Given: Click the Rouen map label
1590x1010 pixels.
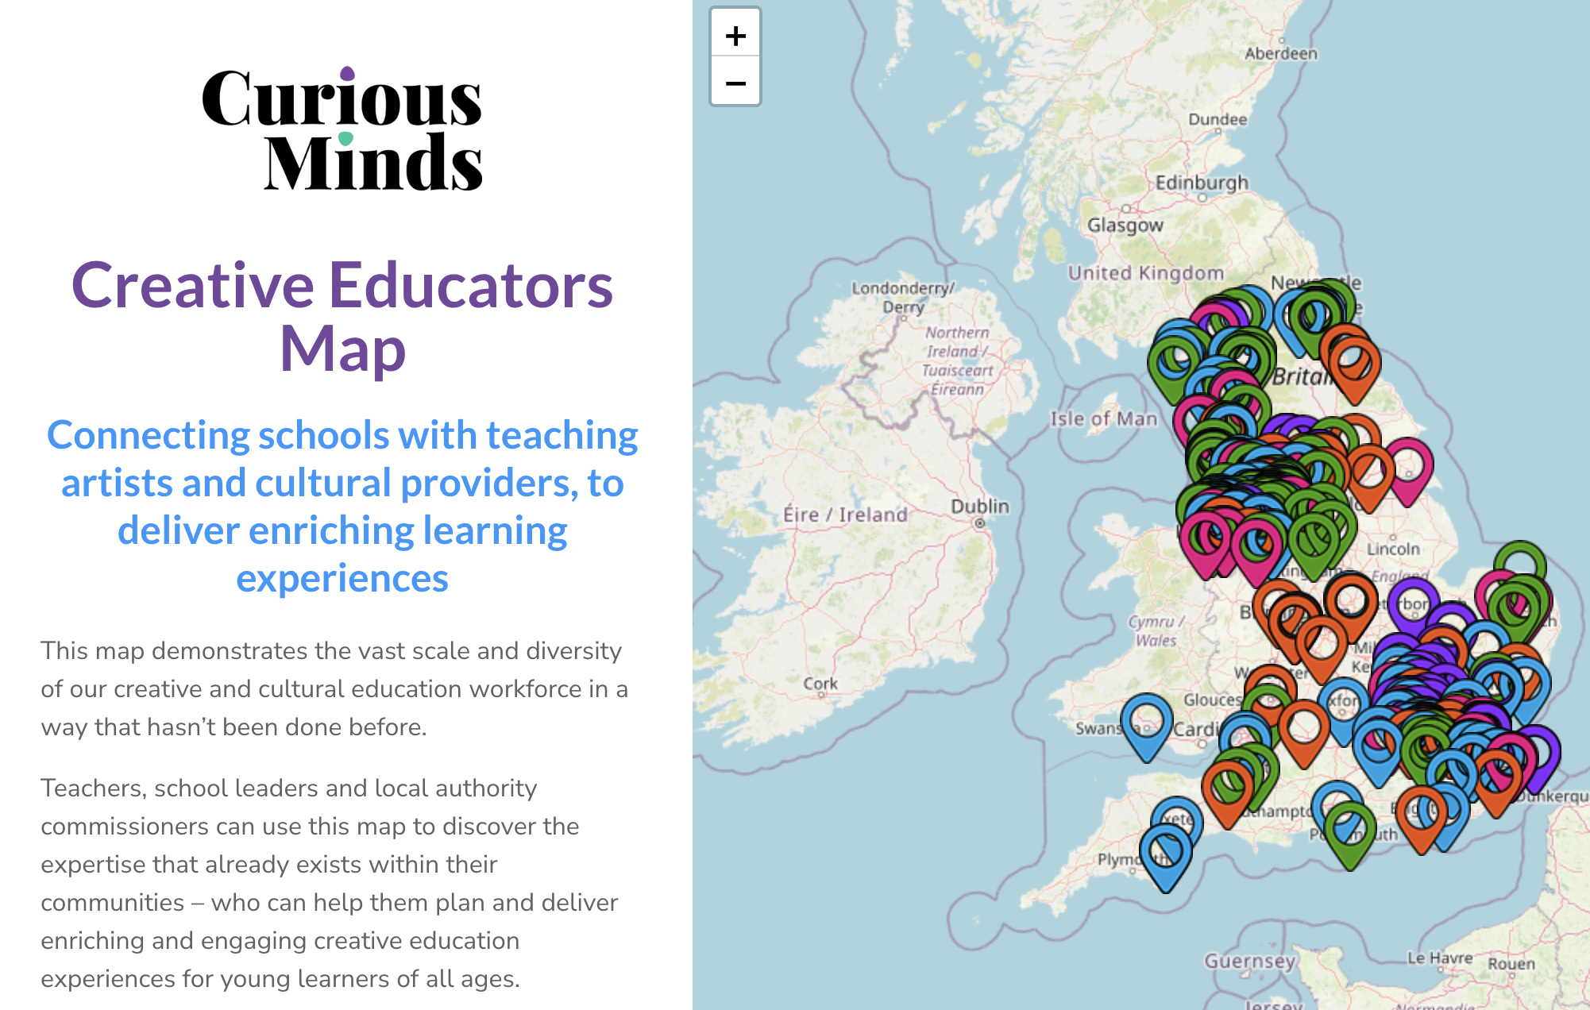Looking at the screenshot, I should [x=1511, y=964].
